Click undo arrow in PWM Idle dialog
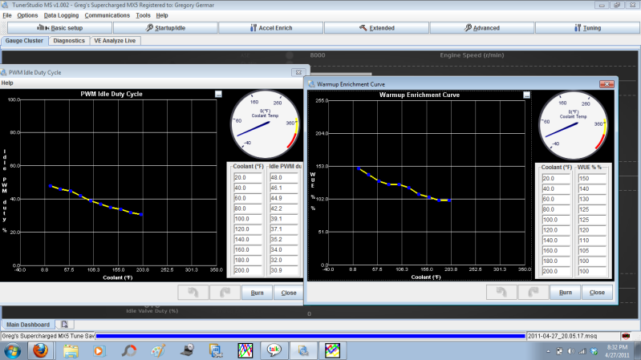This screenshot has height=360, width=641. coord(193,293)
